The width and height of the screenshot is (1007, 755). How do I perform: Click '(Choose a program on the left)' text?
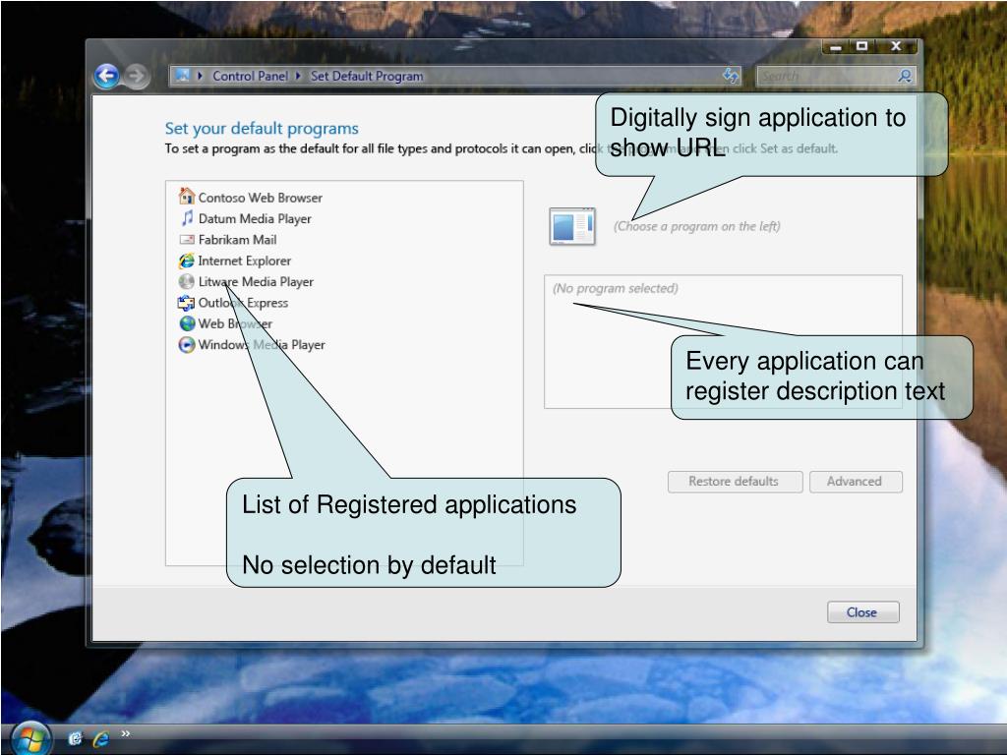(697, 226)
